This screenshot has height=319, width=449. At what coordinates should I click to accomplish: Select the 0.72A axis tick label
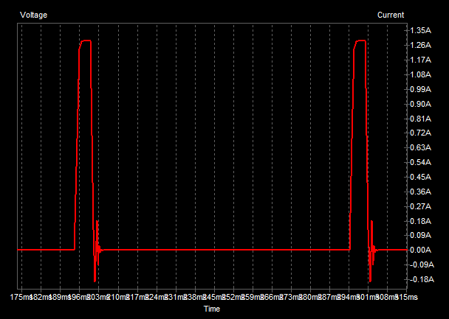(x=421, y=133)
